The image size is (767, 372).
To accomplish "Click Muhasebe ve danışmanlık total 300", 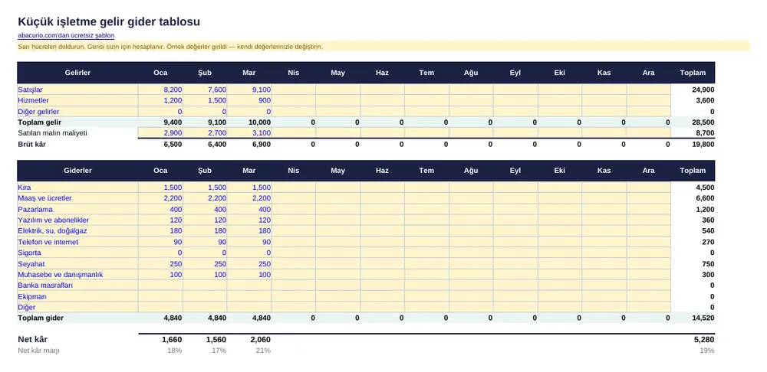I will pyautogui.click(x=708, y=275).
